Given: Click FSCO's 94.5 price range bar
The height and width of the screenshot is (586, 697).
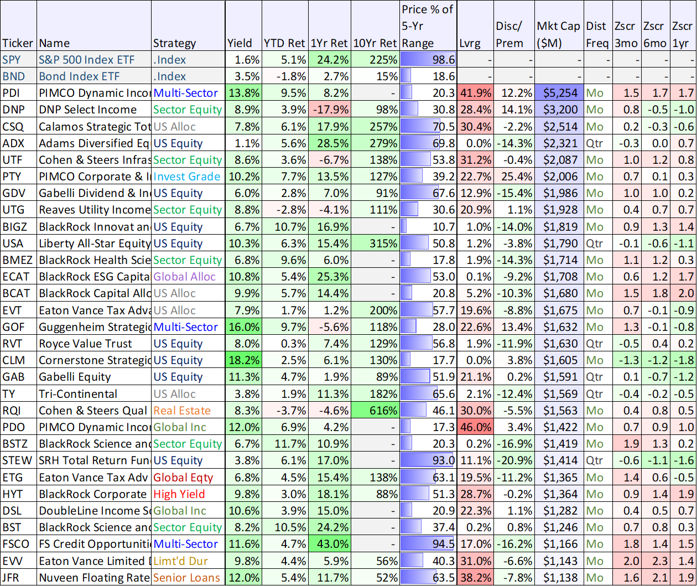Looking at the screenshot, I should [428, 544].
